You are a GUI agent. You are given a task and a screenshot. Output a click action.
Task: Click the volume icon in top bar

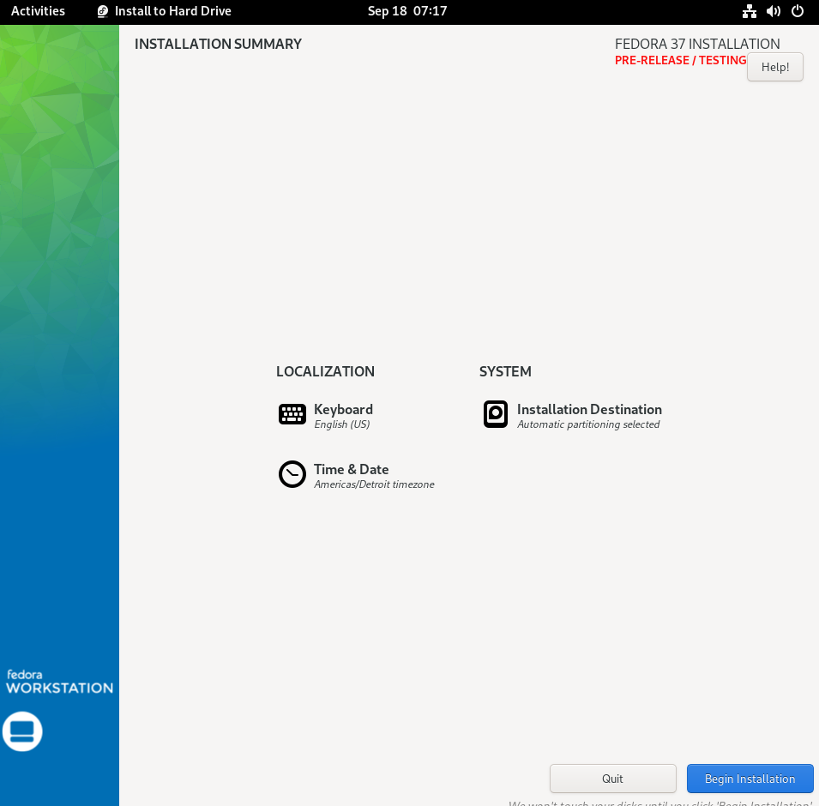(773, 11)
